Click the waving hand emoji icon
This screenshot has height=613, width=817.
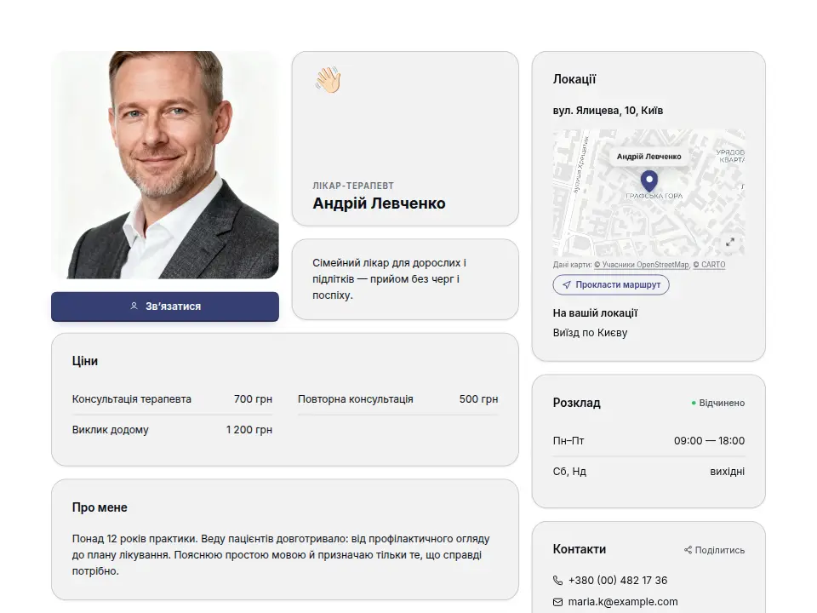pyautogui.click(x=328, y=80)
